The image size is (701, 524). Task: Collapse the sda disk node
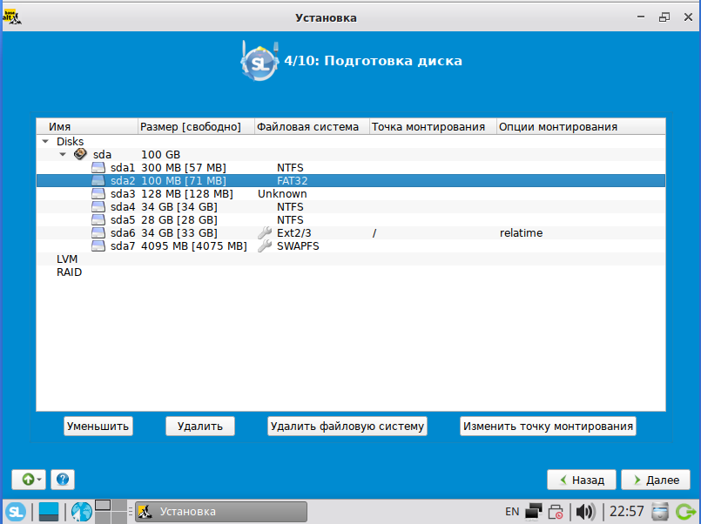pos(63,154)
